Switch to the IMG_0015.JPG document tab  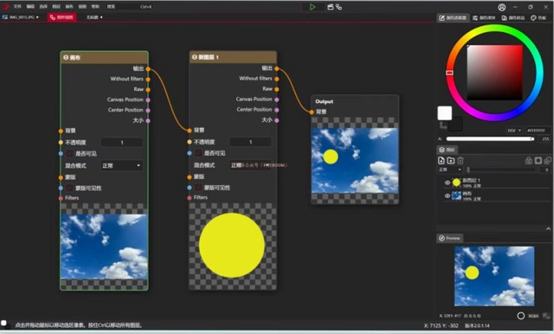(x=20, y=17)
